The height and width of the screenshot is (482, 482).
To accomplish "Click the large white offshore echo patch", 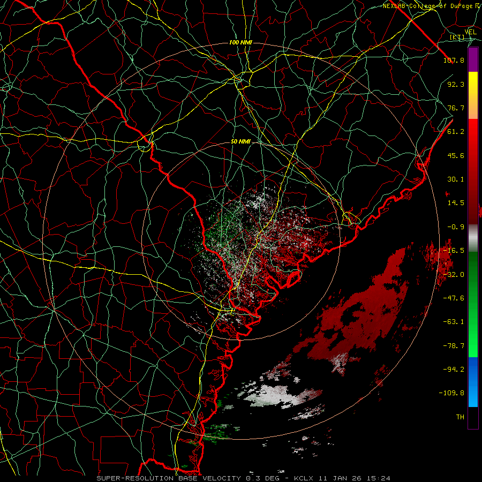I will pos(274,396).
